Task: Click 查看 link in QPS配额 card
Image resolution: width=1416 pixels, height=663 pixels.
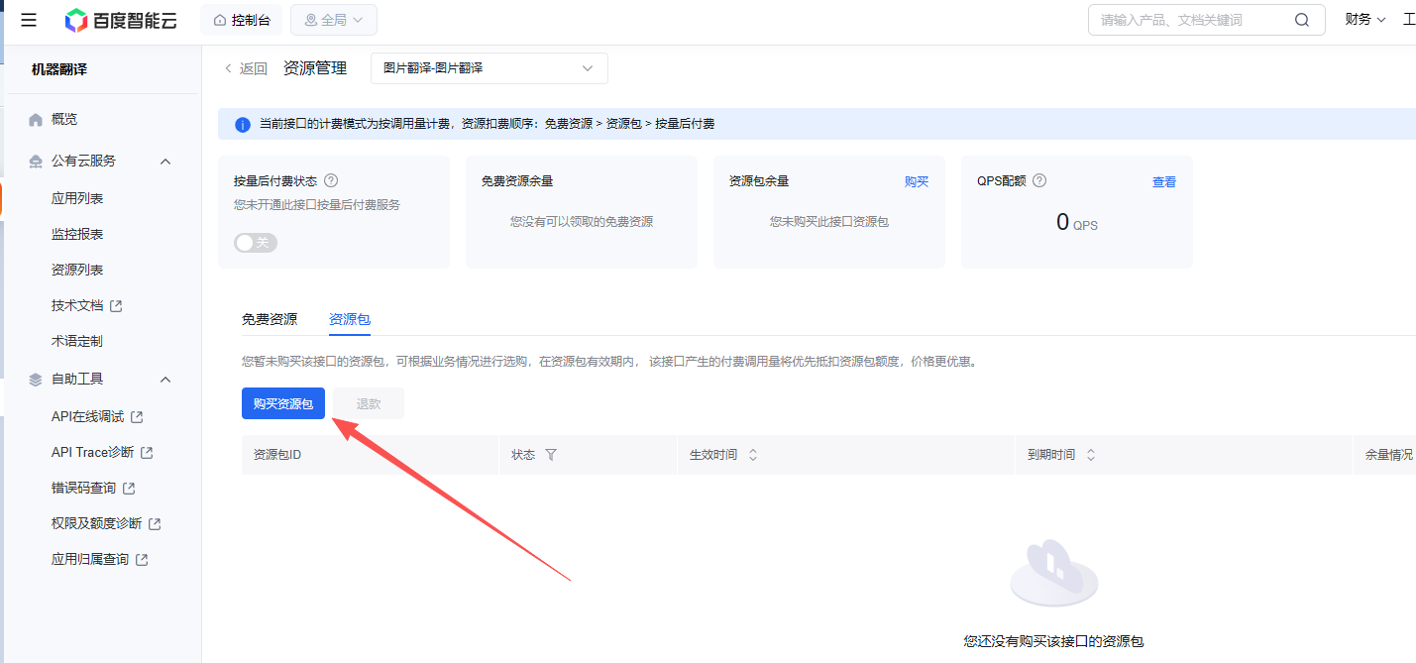Action: pyautogui.click(x=1163, y=182)
